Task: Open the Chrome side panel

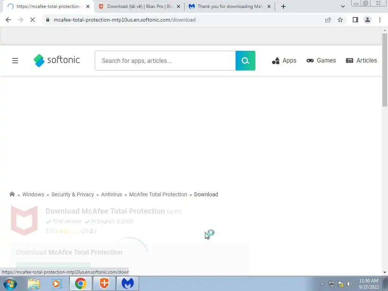Action: 355,20
